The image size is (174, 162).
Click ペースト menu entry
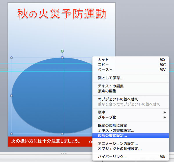point(105,70)
